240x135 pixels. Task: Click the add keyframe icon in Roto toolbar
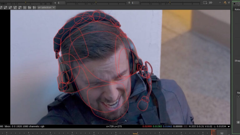click(30, 7)
